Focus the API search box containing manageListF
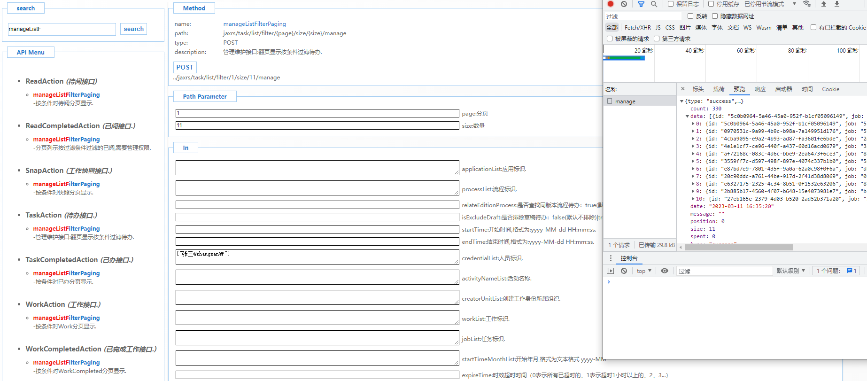Viewport: 867px width, 381px height. click(x=62, y=29)
